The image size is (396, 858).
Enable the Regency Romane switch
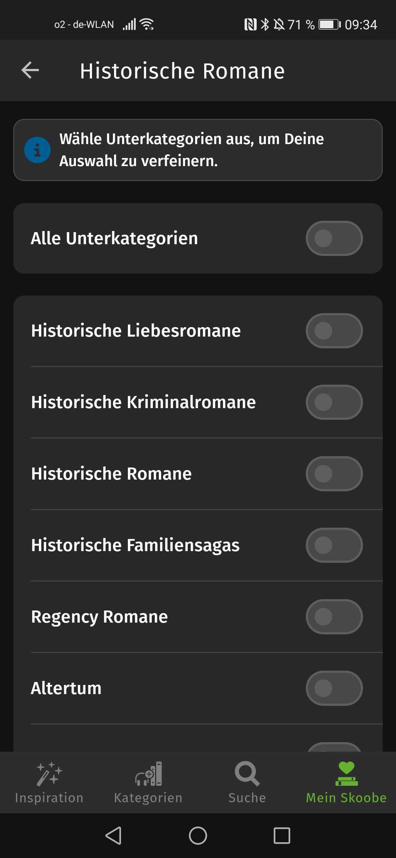[x=334, y=617]
